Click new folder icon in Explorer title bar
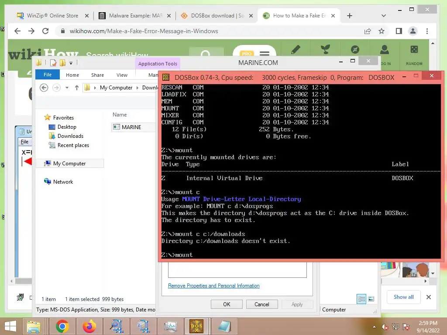This screenshot has height=335, width=447. [x=63, y=63]
